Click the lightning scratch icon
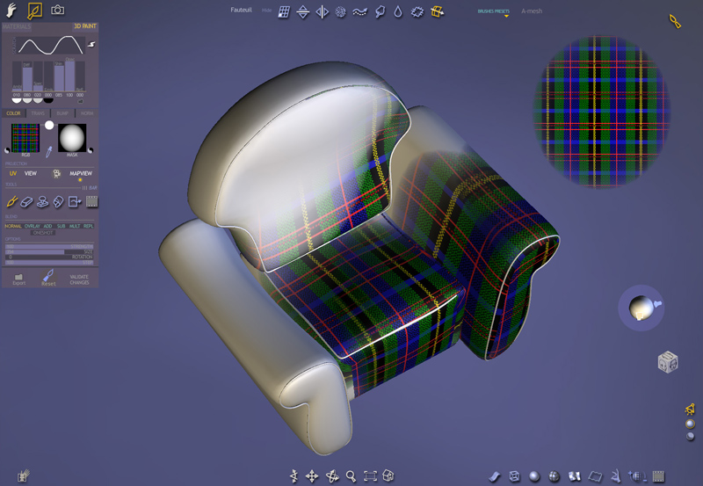The height and width of the screenshot is (486, 703). (x=91, y=44)
